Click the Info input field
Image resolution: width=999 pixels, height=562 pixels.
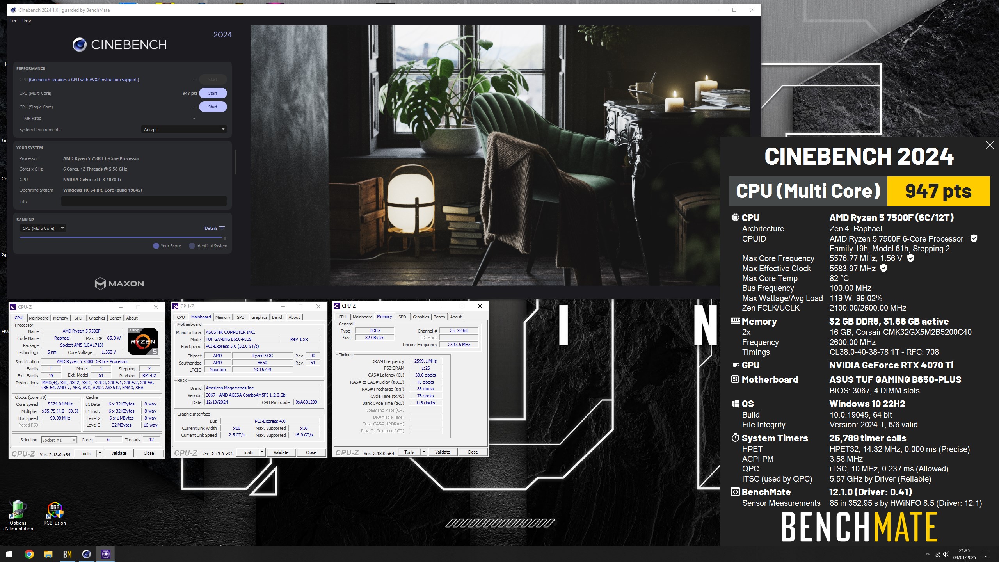(144, 201)
